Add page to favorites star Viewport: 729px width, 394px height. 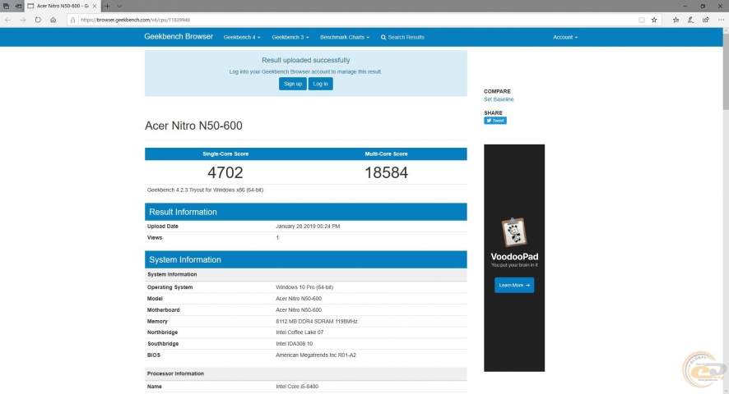point(654,20)
